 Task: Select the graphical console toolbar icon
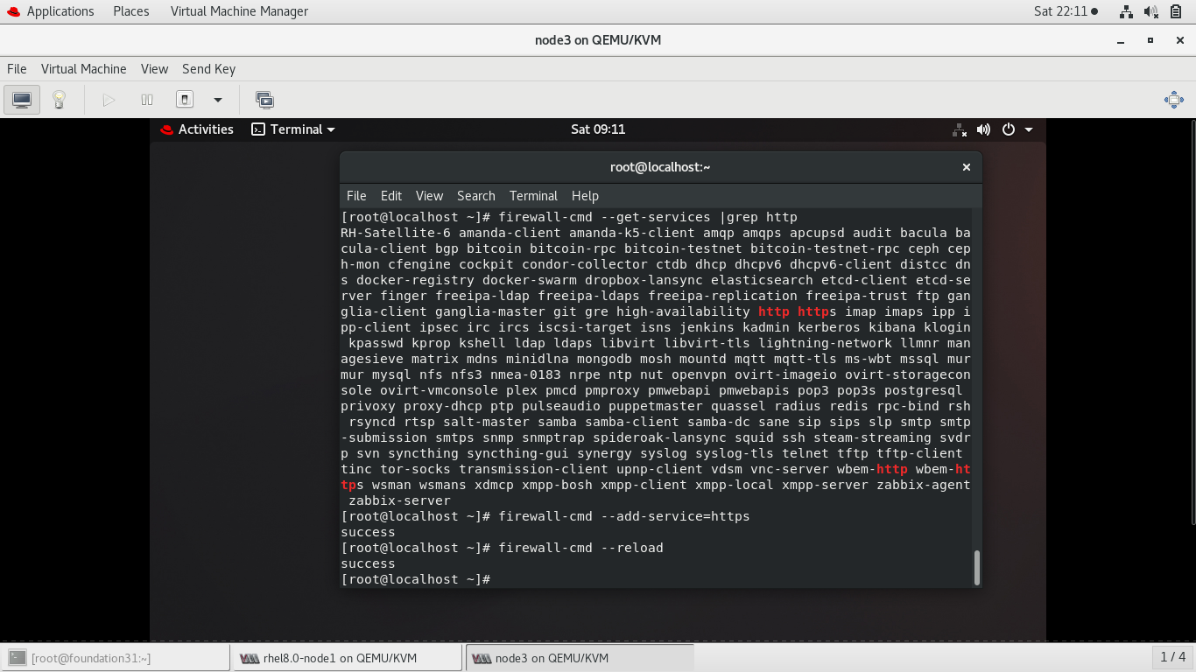coord(21,100)
